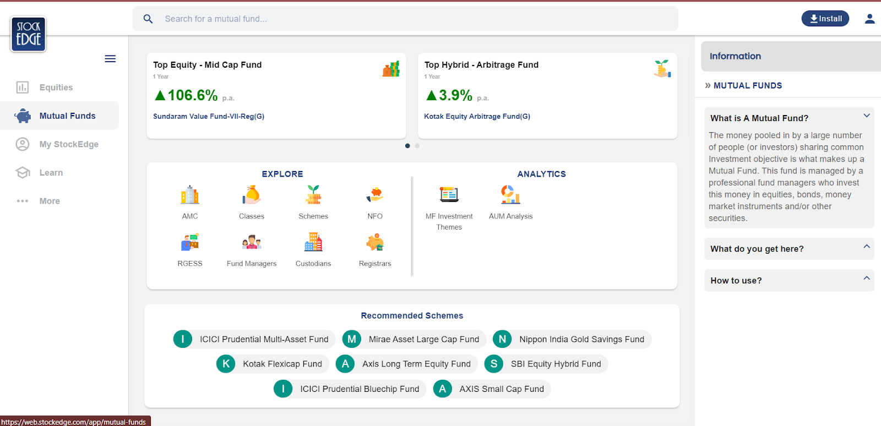Click the More three-dots icon
The image size is (881, 426).
pyautogui.click(x=23, y=201)
